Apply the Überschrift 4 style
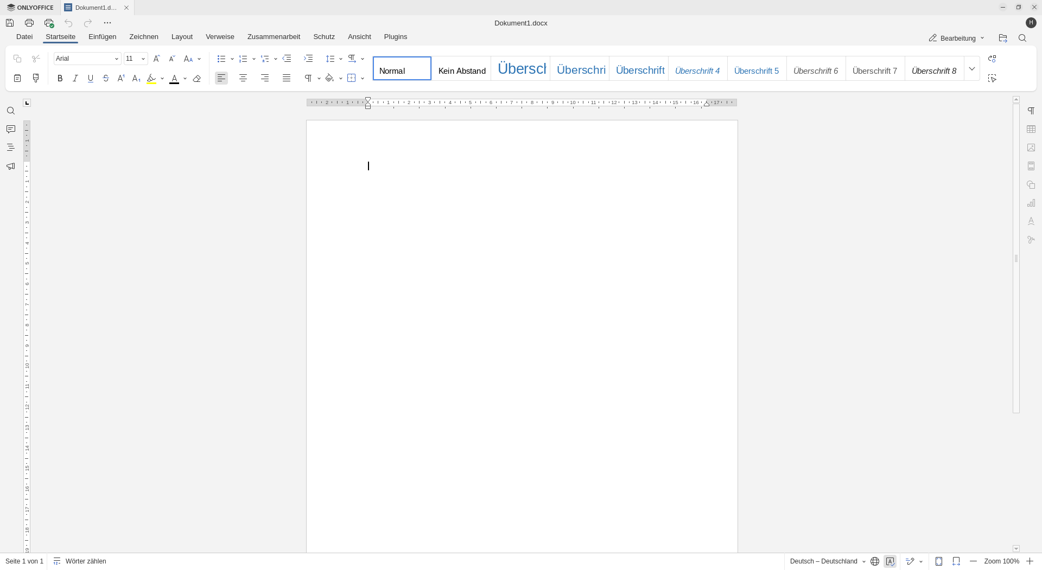Image resolution: width=1042 pixels, height=570 pixels. [x=697, y=71]
